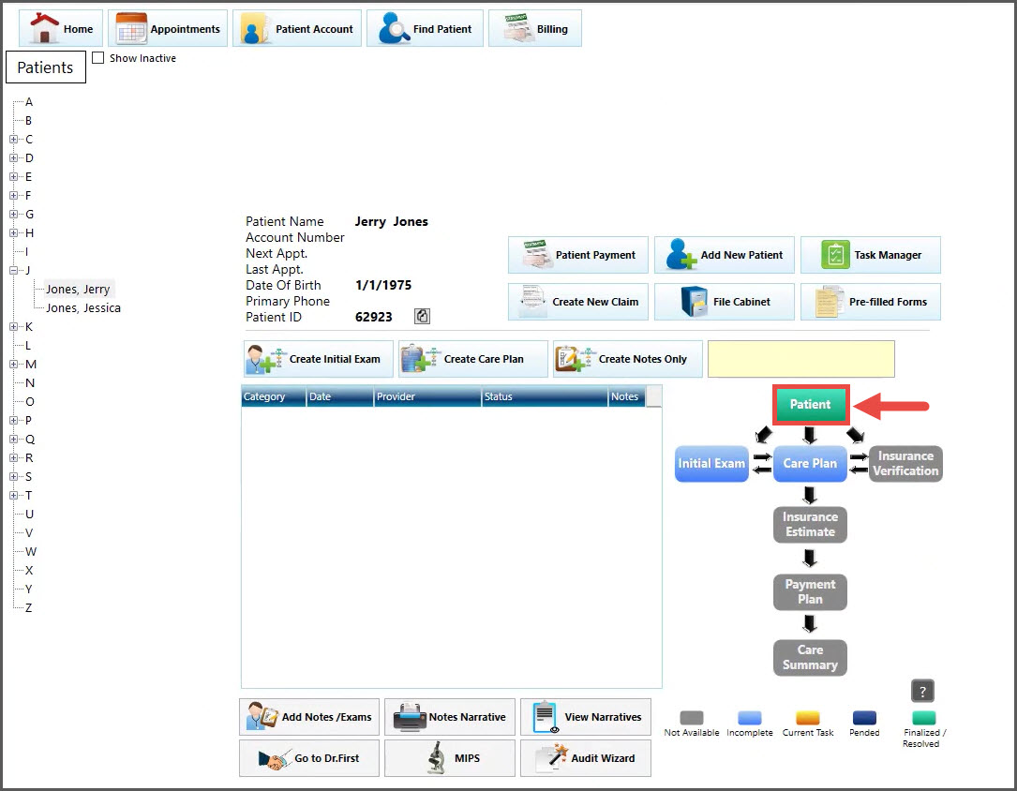Click the Status column header
Image resolution: width=1017 pixels, height=791 pixels.
click(x=545, y=396)
